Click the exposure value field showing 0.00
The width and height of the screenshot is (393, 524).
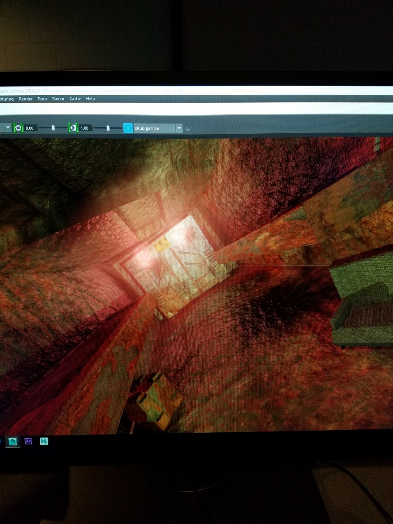31,128
